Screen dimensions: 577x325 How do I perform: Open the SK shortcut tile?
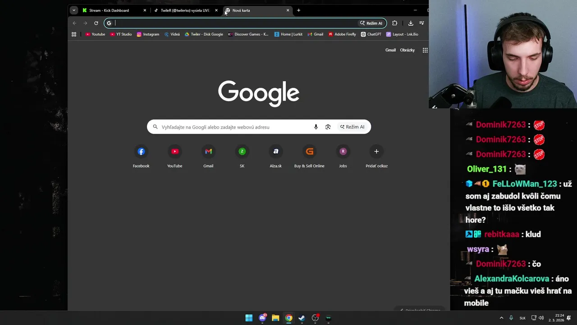[242, 157]
